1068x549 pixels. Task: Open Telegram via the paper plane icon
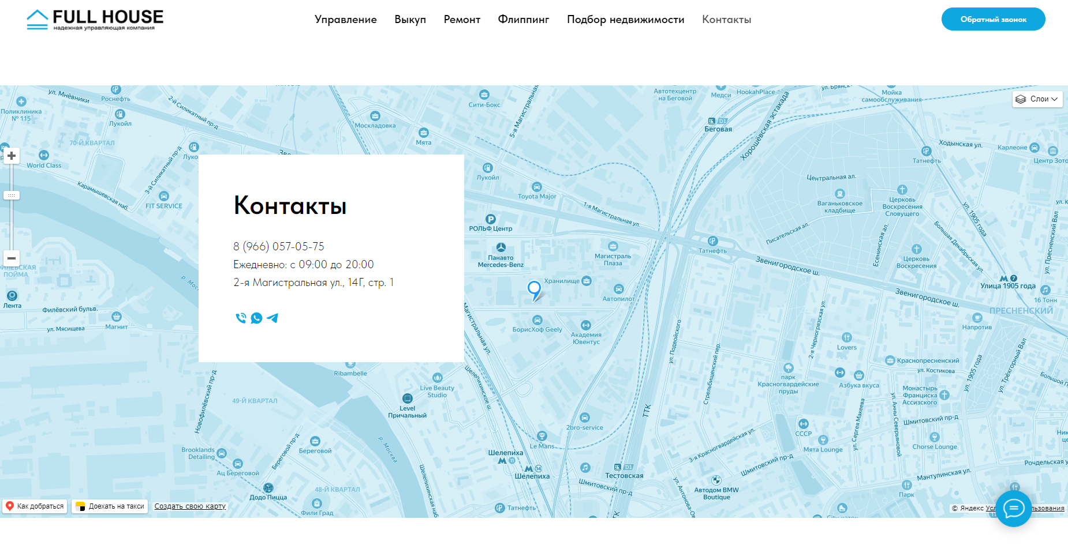[x=272, y=318]
